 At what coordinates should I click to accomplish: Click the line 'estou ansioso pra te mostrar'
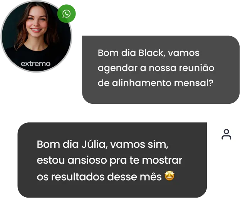point(109,161)
